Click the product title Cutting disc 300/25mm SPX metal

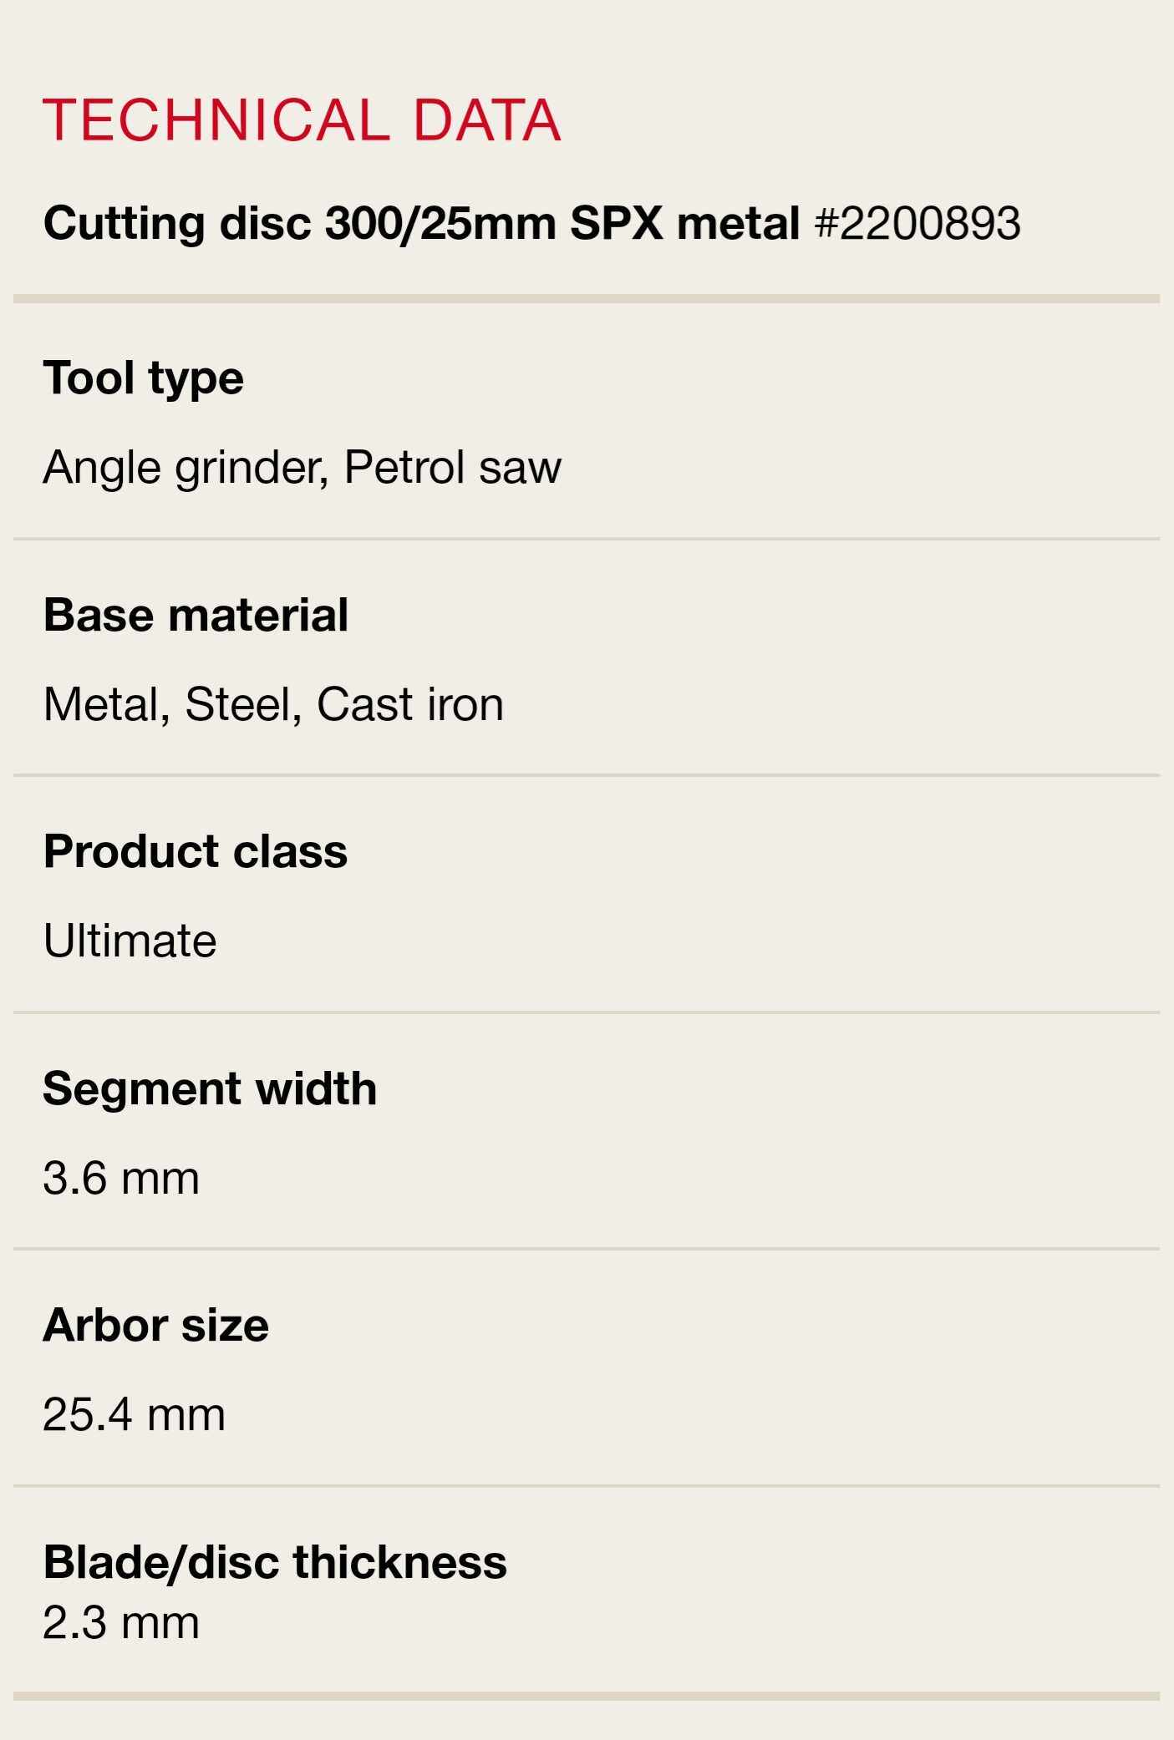421,224
